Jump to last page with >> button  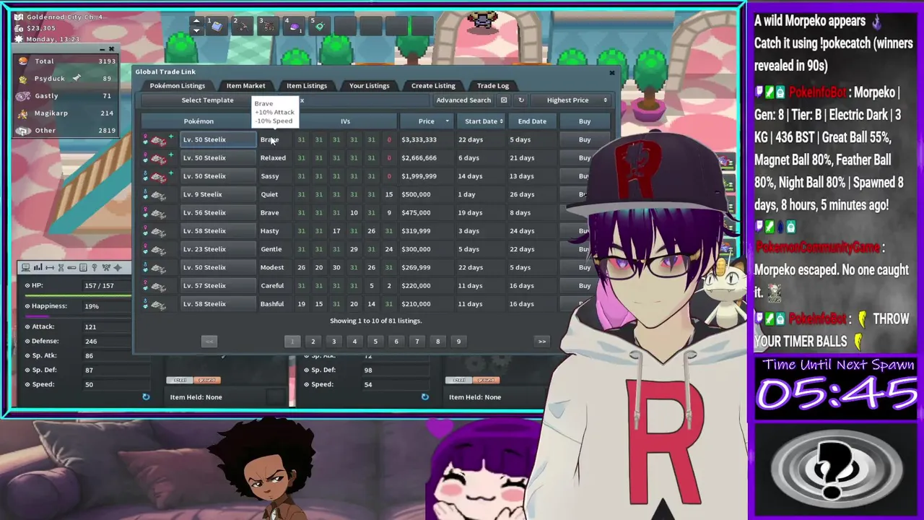(541, 342)
